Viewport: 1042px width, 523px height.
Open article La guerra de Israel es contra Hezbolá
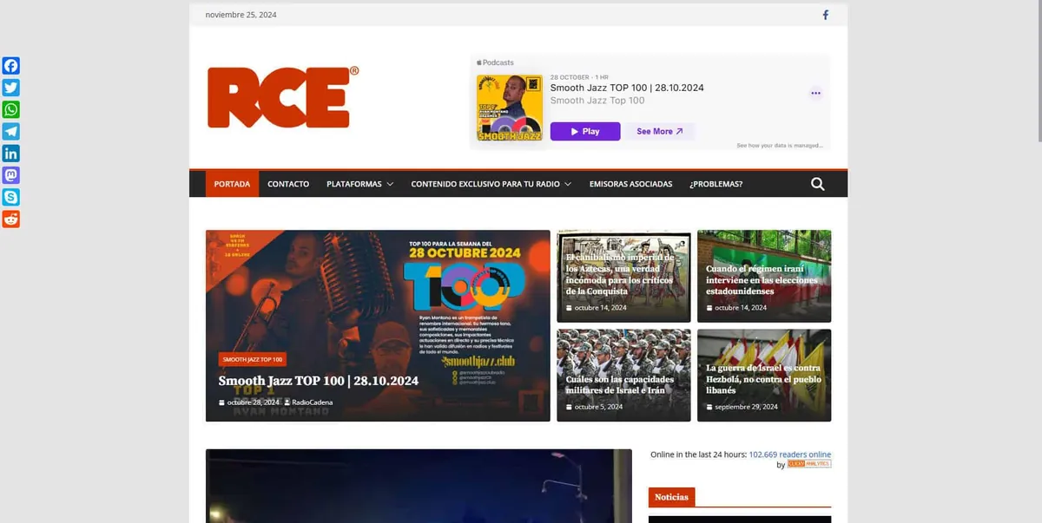tap(763, 379)
